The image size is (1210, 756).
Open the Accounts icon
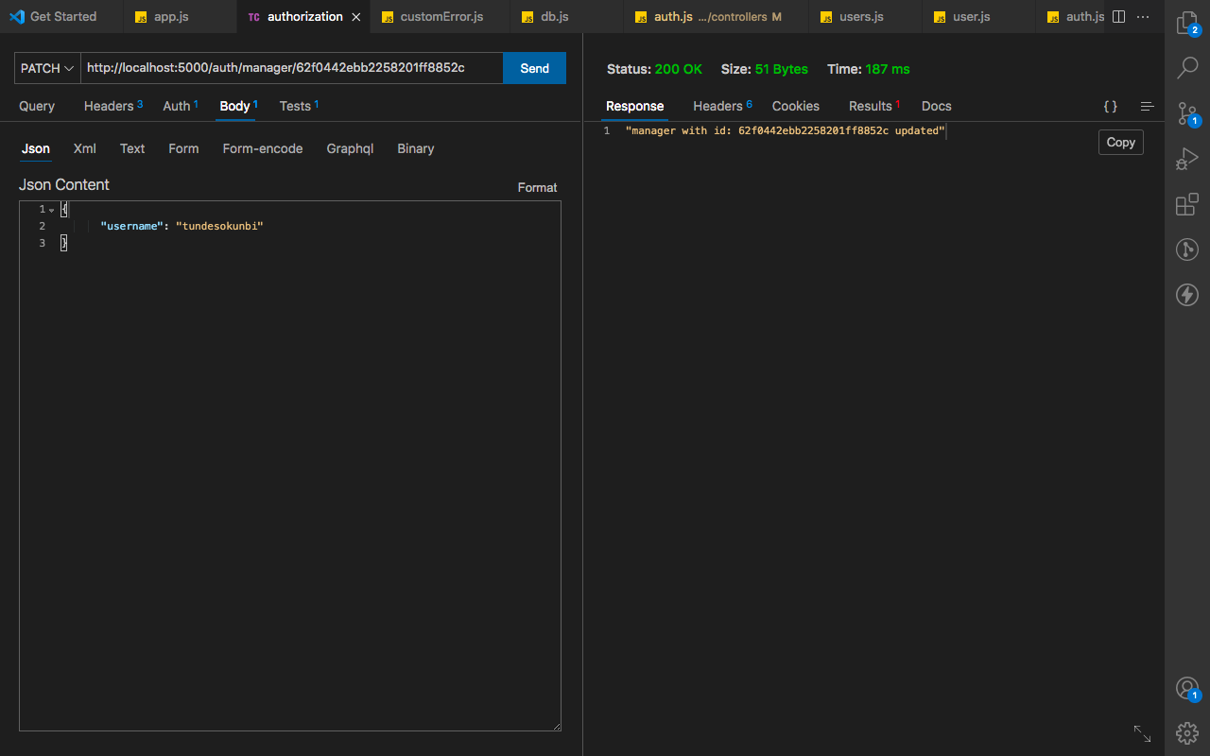(x=1187, y=688)
